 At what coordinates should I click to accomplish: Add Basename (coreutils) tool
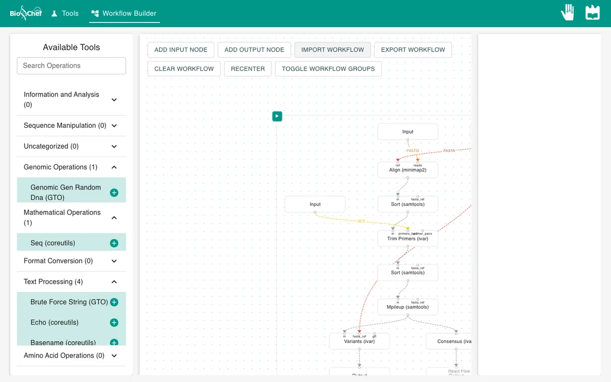[x=114, y=343]
